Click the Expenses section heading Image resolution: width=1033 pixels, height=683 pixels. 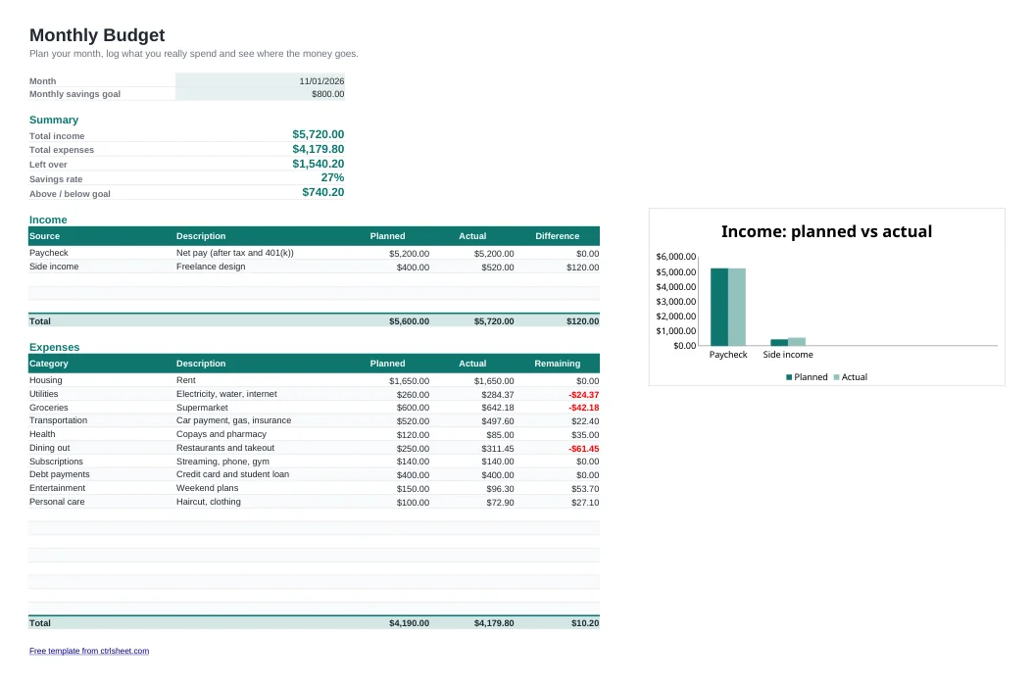click(54, 347)
